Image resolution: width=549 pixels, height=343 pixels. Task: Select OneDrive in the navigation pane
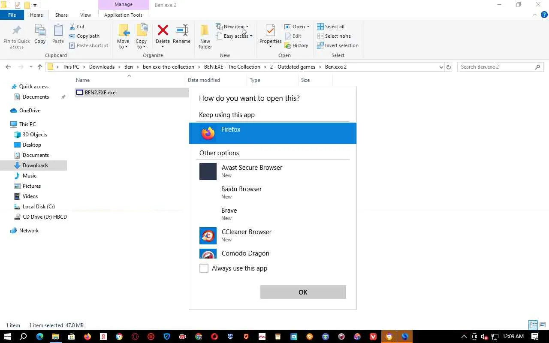[x=30, y=111]
